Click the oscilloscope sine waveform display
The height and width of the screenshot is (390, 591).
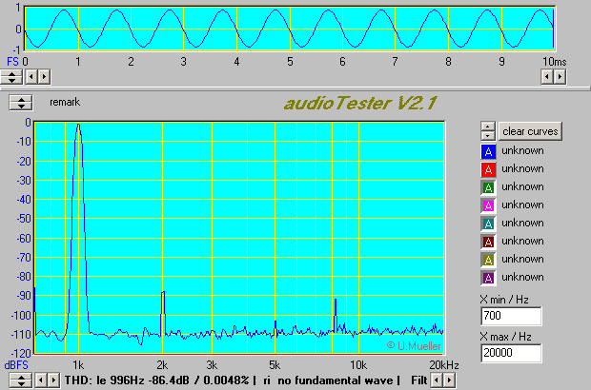tap(289, 29)
